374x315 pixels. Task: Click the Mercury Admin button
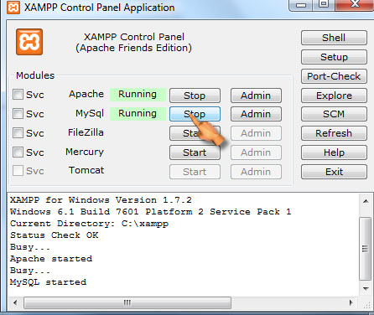click(256, 152)
